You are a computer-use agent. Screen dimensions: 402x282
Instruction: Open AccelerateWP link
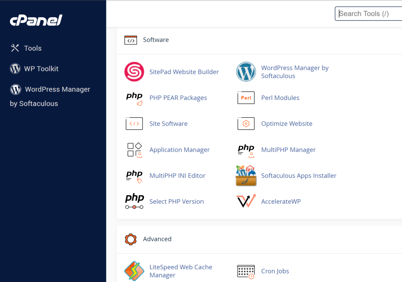(281, 201)
